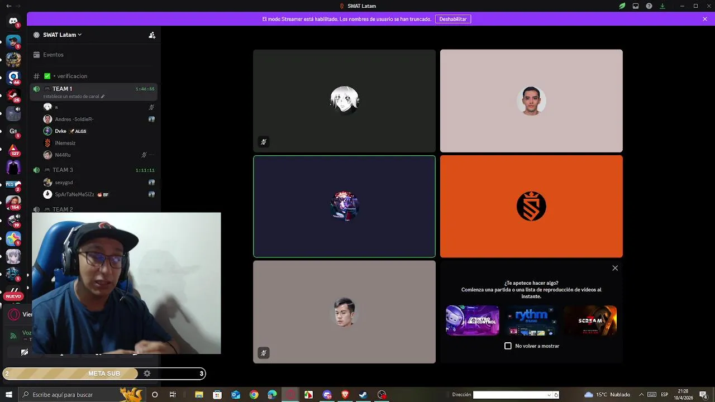The width and height of the screenshot is (715, 402).
Task: Expand the Dirección address dropdown arrow
Action: click(x=549, y=395)
